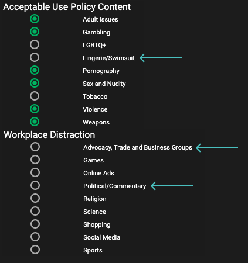Click the Workplace Distraction heading

click(x=49, y=135)
